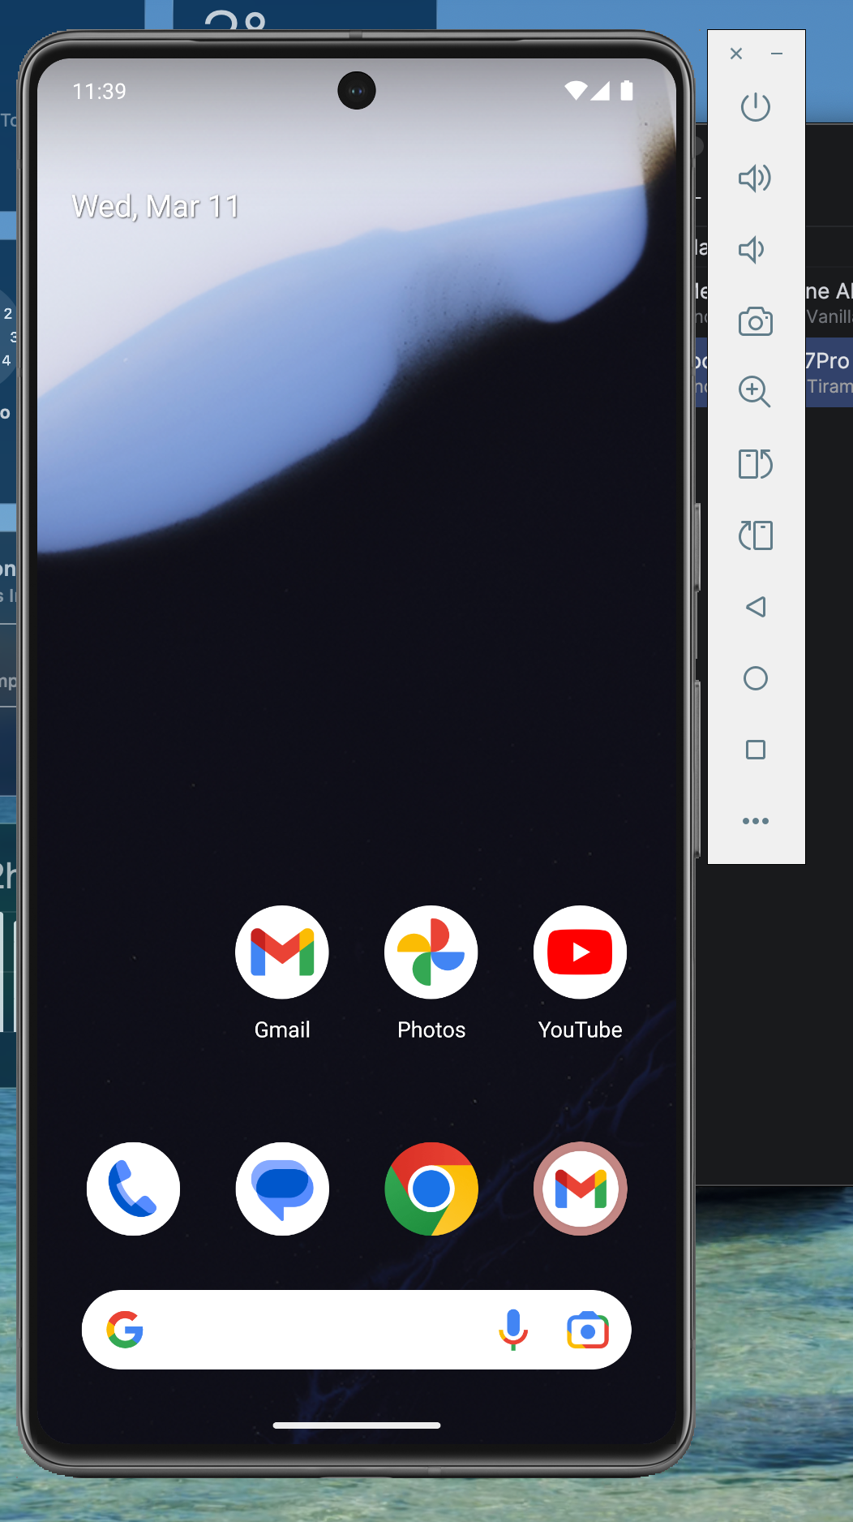Viewport: 853px width, 1522px height.
Task: Tap the gesture navigation pill
Action: (357, 1425)
